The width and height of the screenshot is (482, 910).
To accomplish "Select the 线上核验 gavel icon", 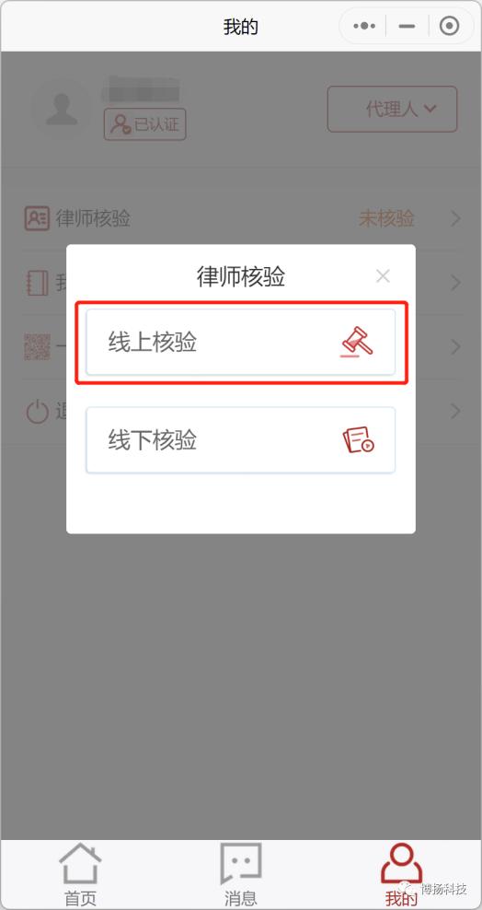I will [x=357, y=342].
